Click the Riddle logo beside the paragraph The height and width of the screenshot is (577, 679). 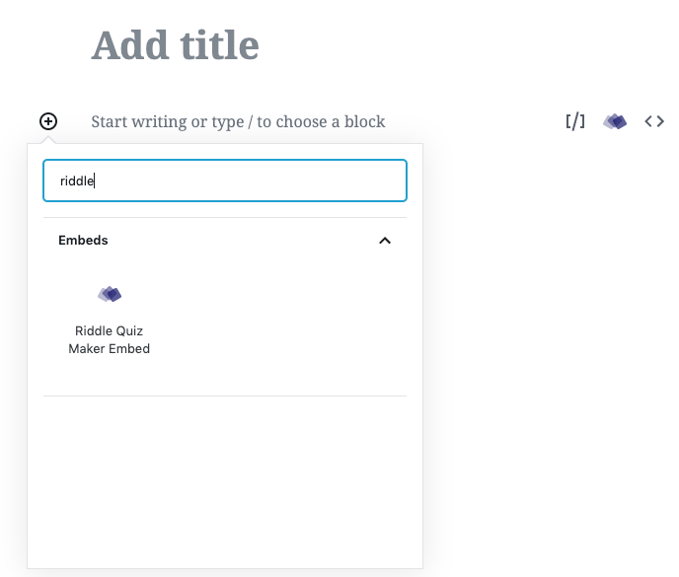click(x=615, y=121)
